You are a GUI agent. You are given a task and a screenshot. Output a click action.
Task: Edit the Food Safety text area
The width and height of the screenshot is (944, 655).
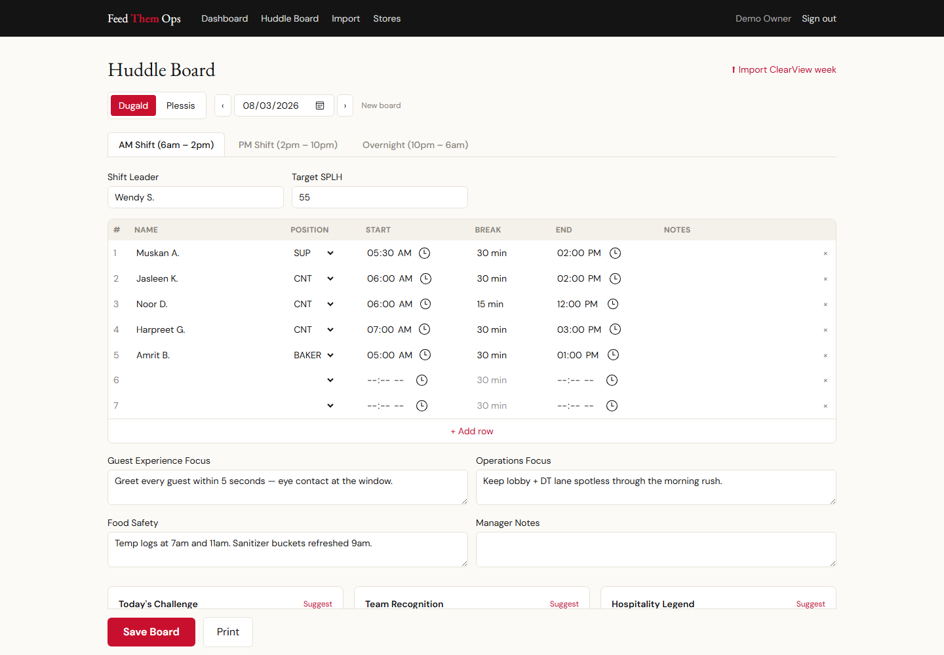coord(288,550)
